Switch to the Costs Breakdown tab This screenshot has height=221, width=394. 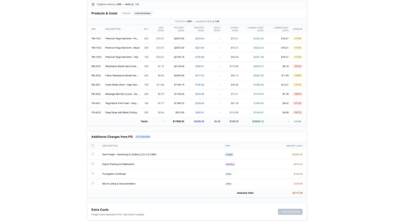point(142,13)
